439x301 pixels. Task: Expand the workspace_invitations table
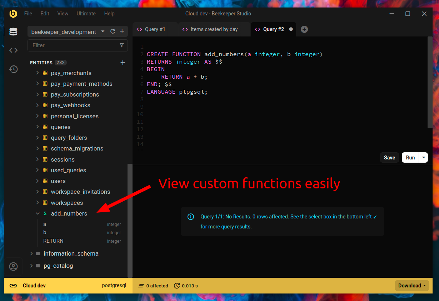coord(38,192)
